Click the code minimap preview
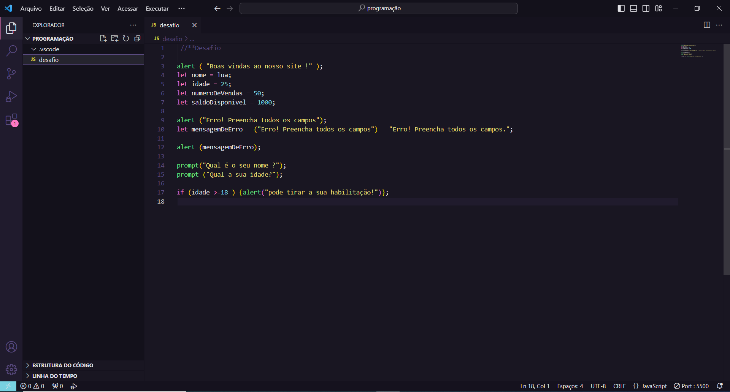 [698, 51]
